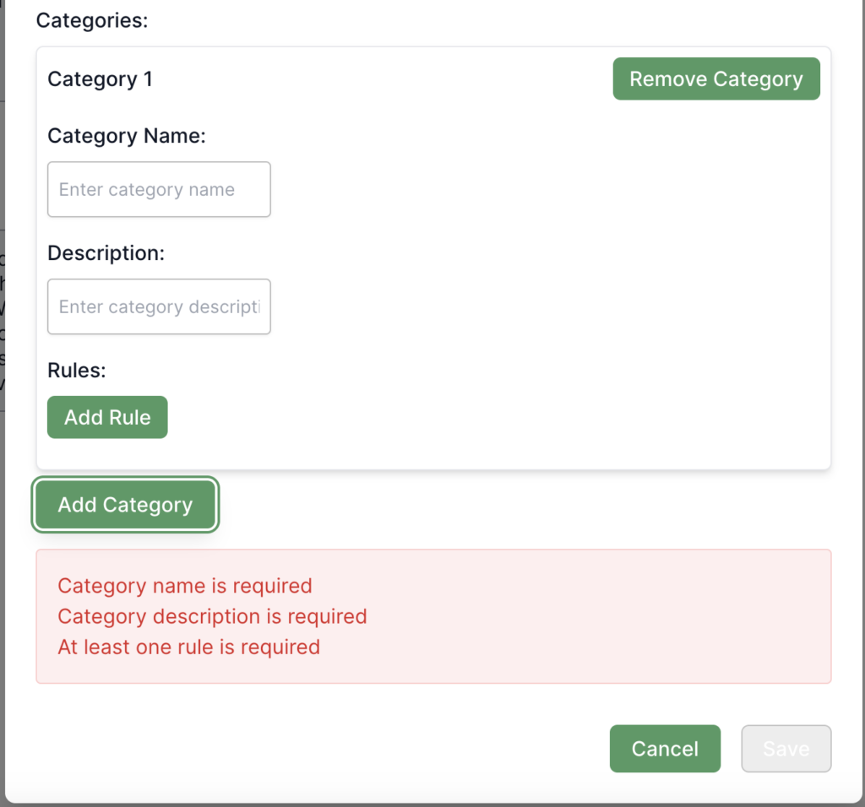Click the "Category Name:" field label
This screenshot has width=865, height=807.
(x=127, y=136)
